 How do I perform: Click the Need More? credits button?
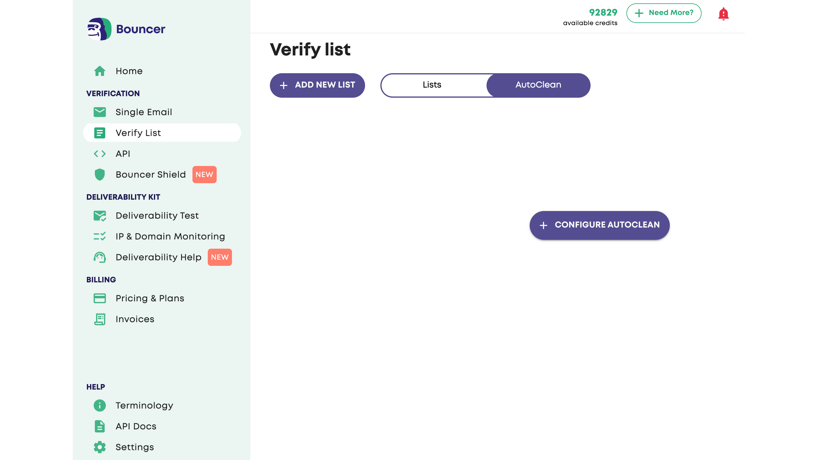[x=663, y=13]
